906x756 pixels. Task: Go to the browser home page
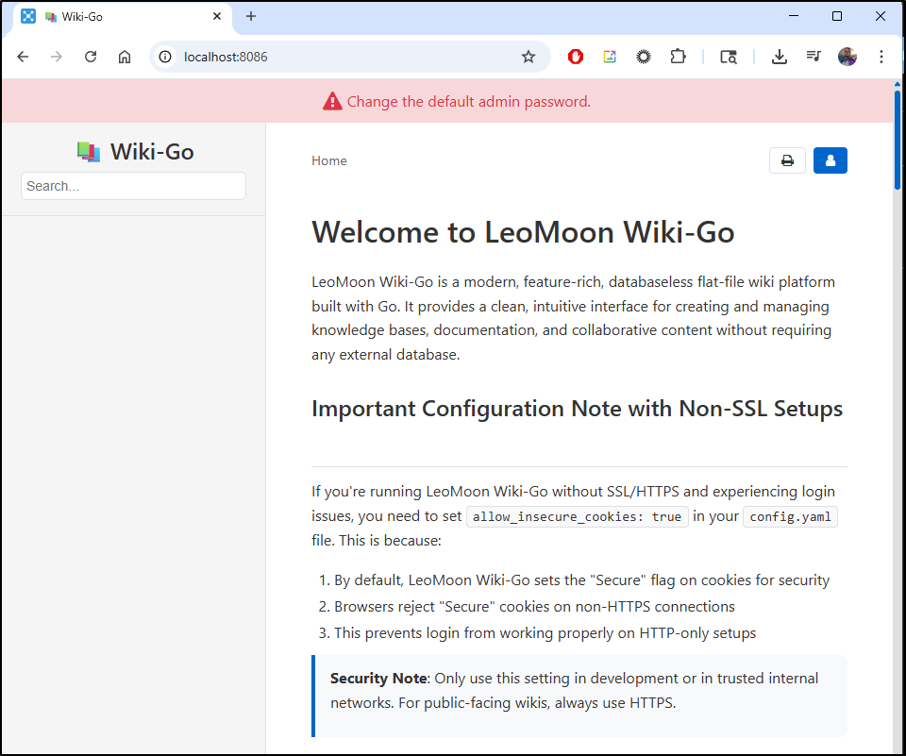pos(125,57)
